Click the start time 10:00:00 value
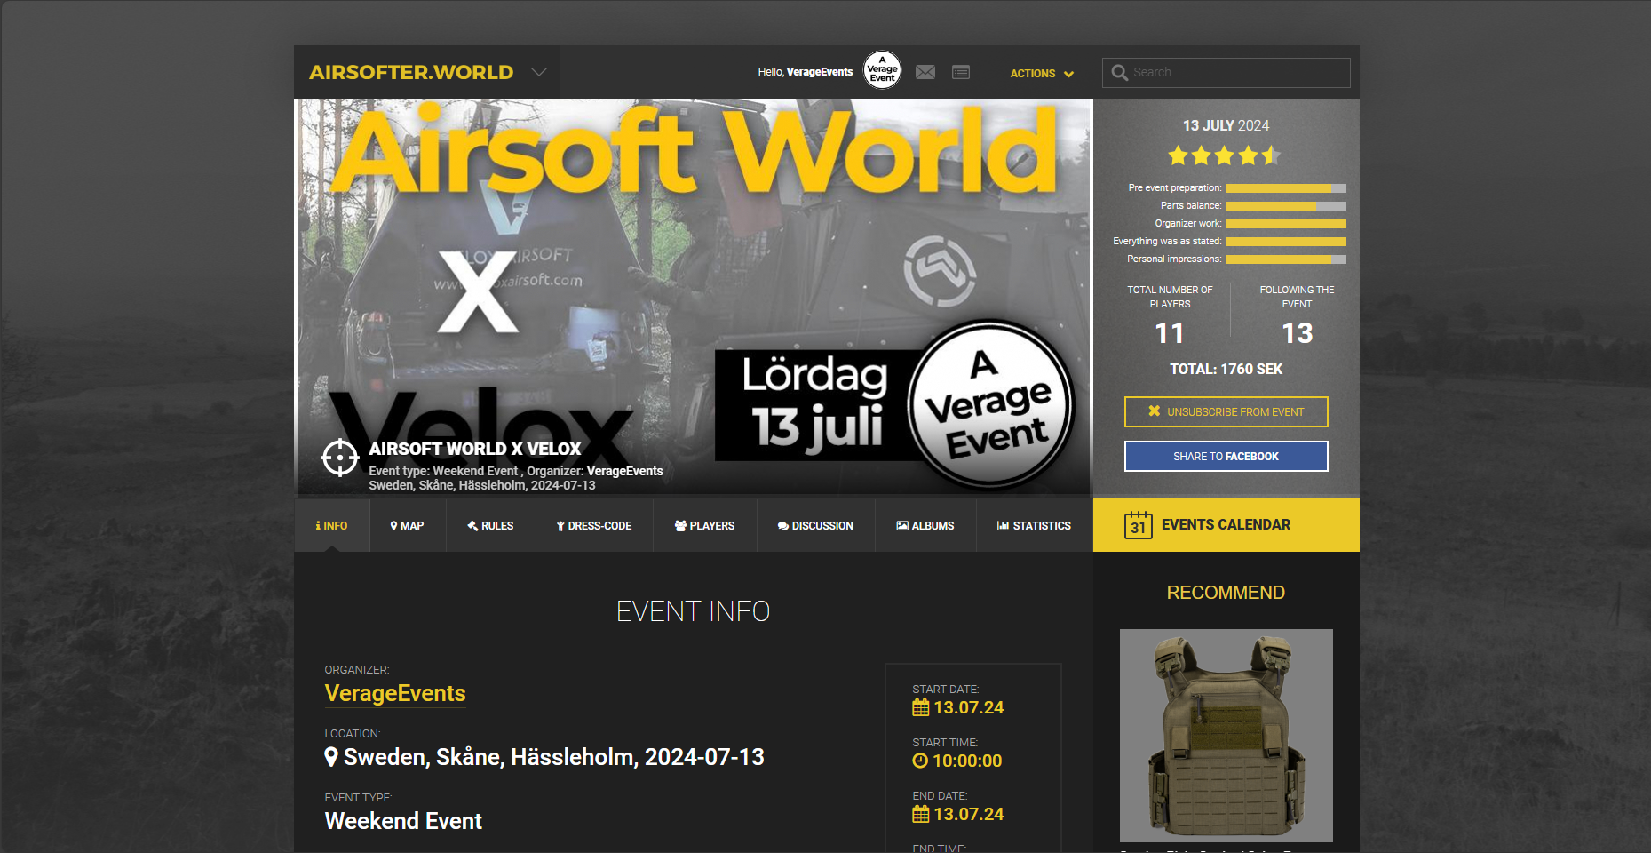Screen dimensions: 1651x853 [967, 761]
